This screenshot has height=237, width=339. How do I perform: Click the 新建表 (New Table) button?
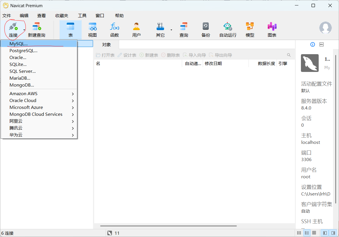tap(149, 55)
